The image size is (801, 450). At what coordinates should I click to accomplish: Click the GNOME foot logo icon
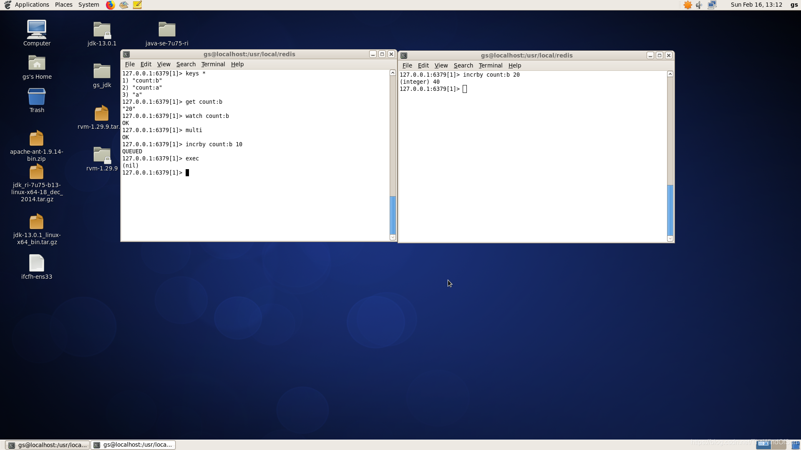[x=7, y=5]
